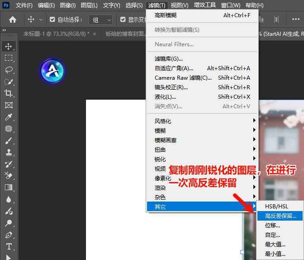This screenshot has width=304, height=260.
Task: Choose 液化(L) filter
Action: pyautogui.click(x=202, y=96)
